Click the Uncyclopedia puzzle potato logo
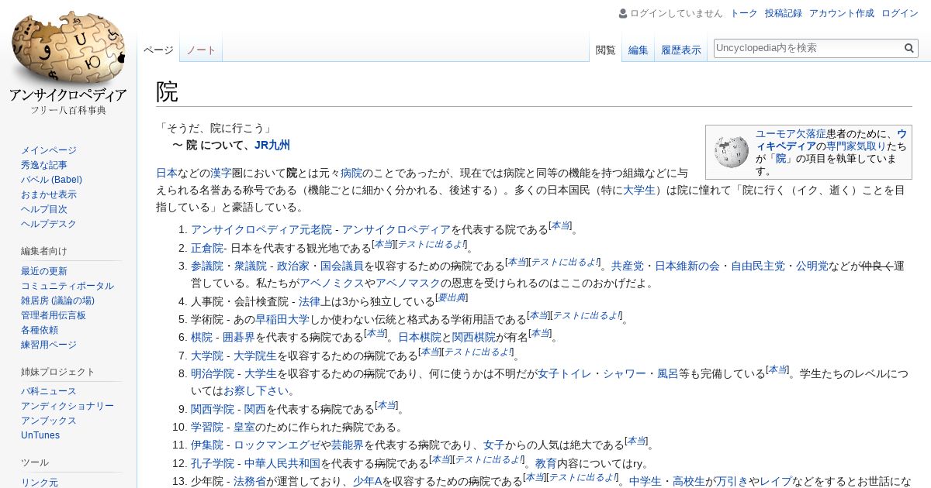This screenshot has height=488, width=931. 68,64
